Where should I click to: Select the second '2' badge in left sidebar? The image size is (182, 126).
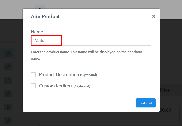point(8,67)
